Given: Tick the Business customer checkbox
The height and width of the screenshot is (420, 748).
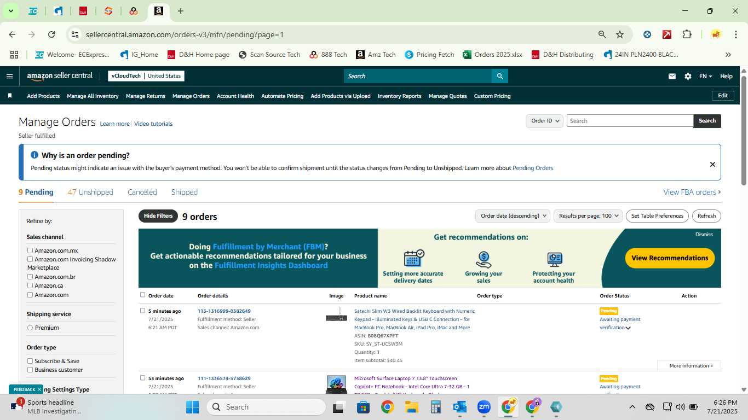Looking at the screenshot, I should (30, 370).
